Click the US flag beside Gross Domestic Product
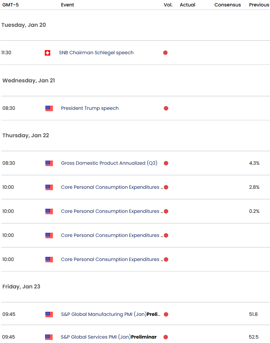Screen dimensions: 270x343 (49, 163)
